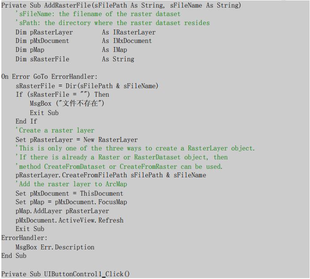Image resolution: width=310 pixels, height=279 pixels.
Task: Click the ActiveView.Refresh line
Action: coord(69,220)
